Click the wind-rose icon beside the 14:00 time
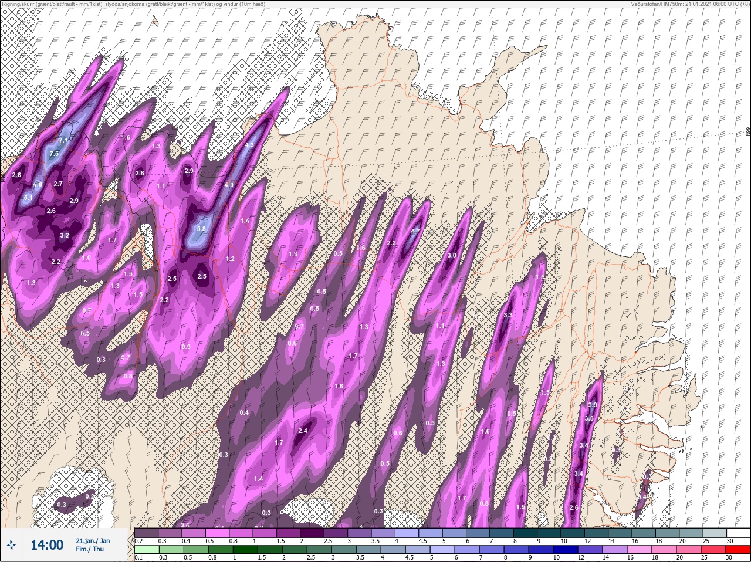The height and width of the screenshot is (562, 751). point(12,546)
